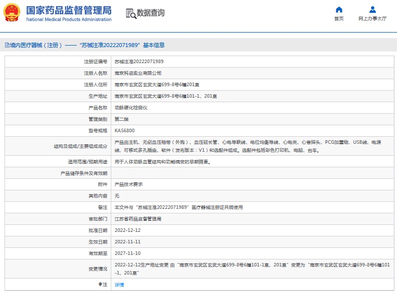Open 网上办事大厅 text label
397x294 pixels.
pyautogui.click(x=372, y=19)
